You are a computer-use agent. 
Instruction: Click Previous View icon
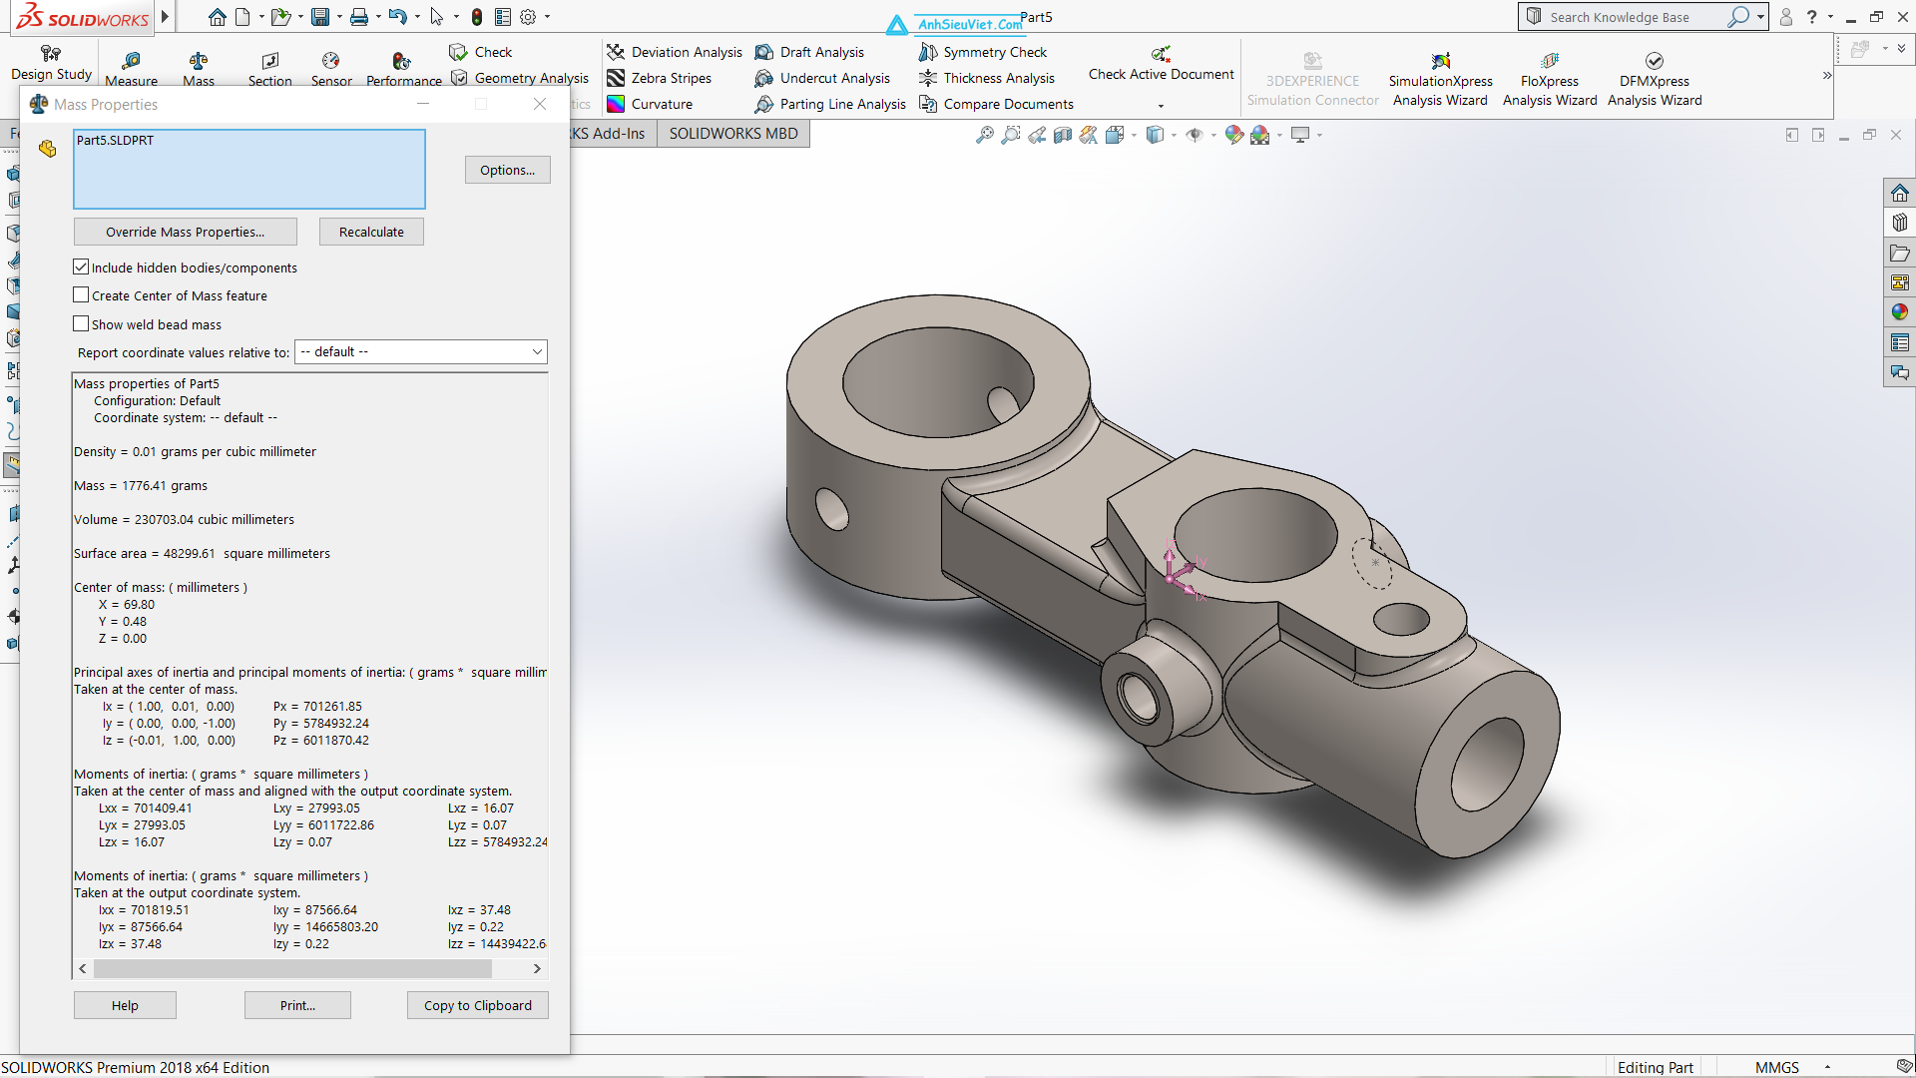pyautogui.click(x=1038, y=135)
